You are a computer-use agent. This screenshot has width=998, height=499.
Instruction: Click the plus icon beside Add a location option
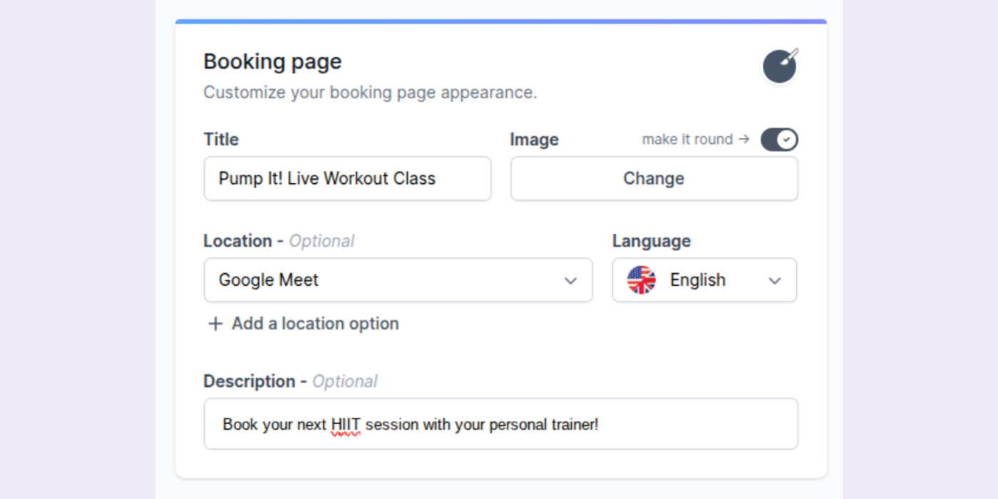click(215, 324)
